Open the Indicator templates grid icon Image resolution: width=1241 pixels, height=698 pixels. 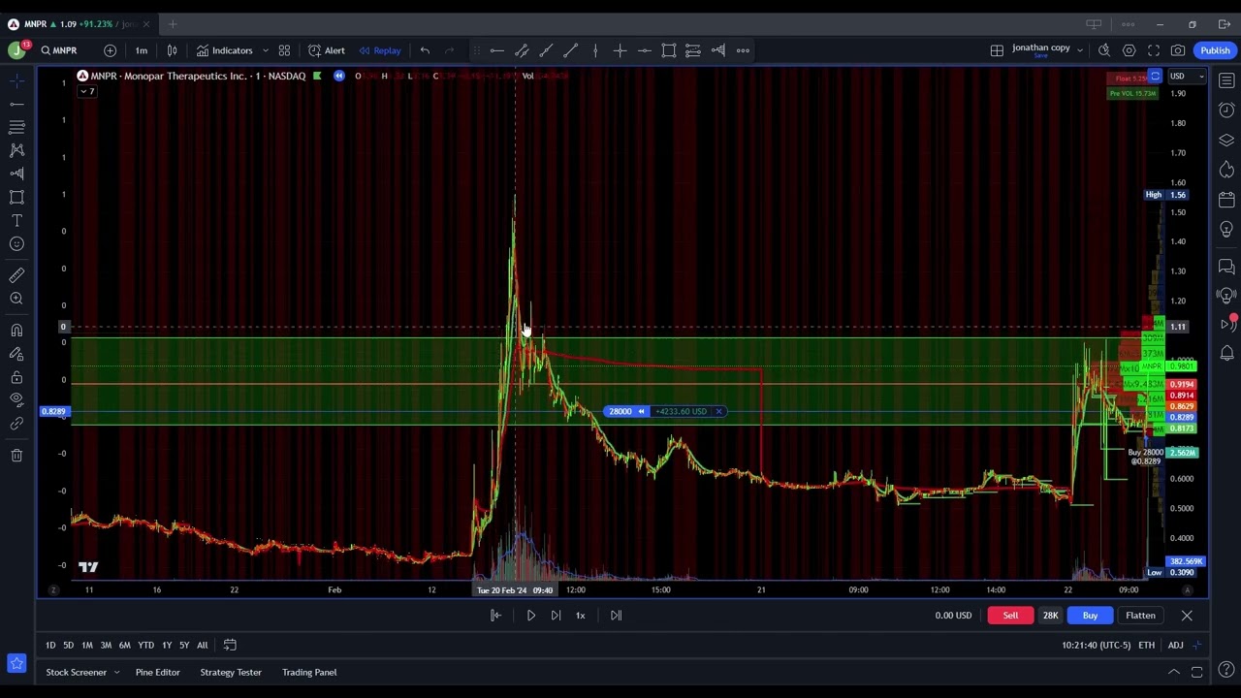click(284, 50)
